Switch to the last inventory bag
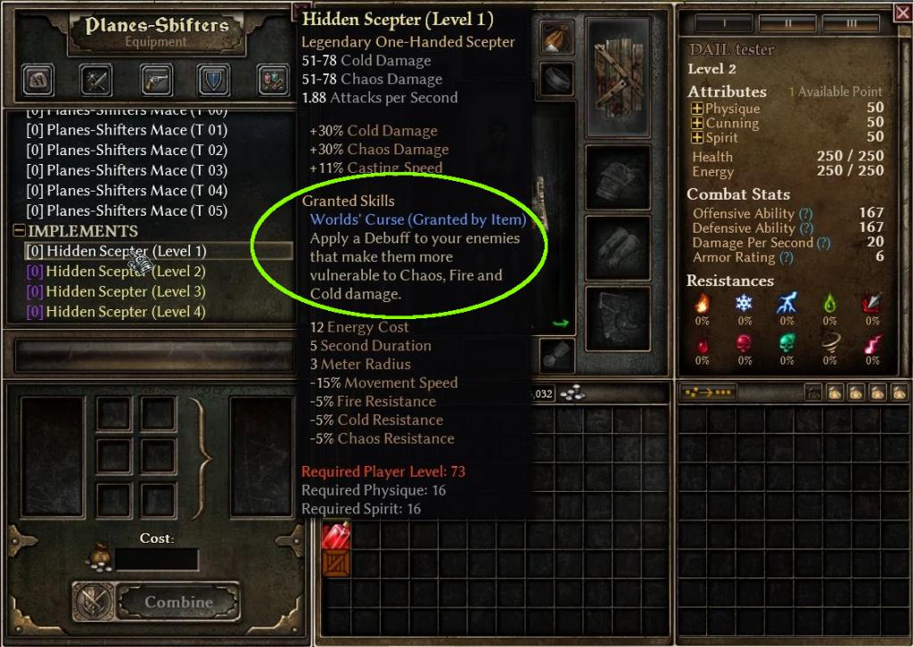913x647 pixels. [899, 393]
